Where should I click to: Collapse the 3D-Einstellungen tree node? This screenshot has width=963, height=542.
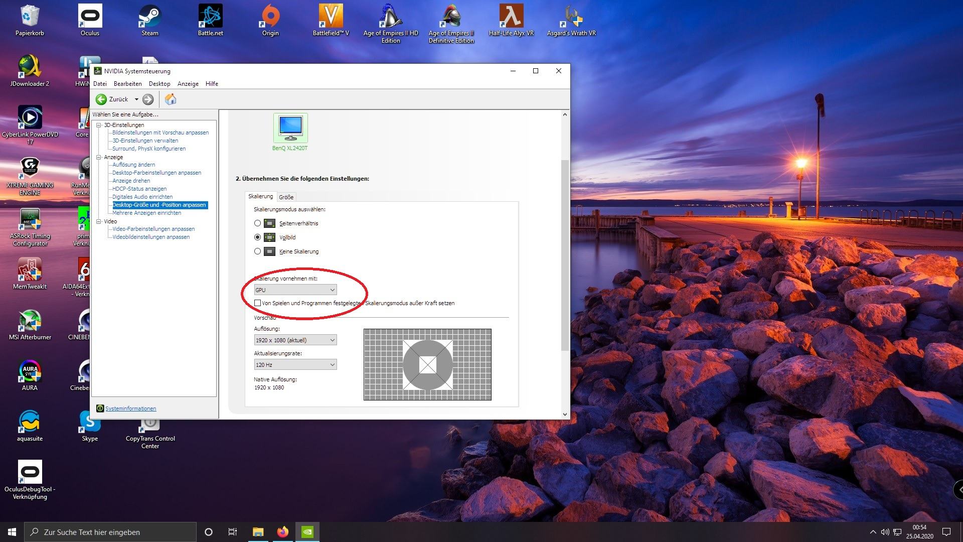click(x=99, y=125)
